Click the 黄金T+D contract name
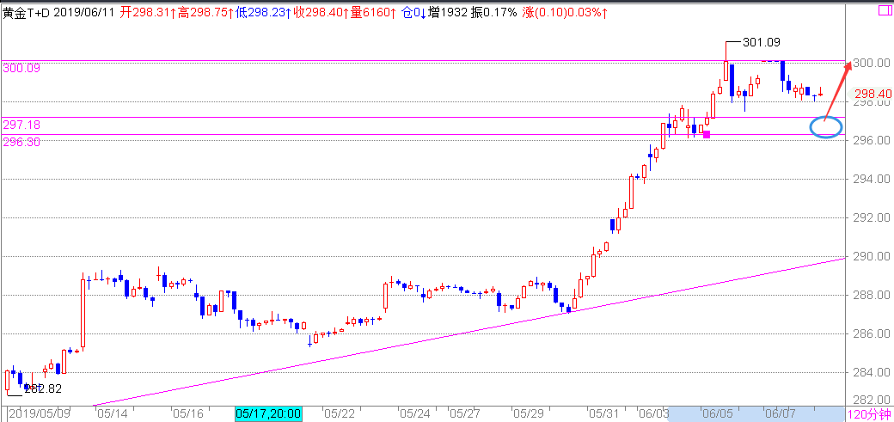The image size is (894, 422). click(x=27, y=13)
